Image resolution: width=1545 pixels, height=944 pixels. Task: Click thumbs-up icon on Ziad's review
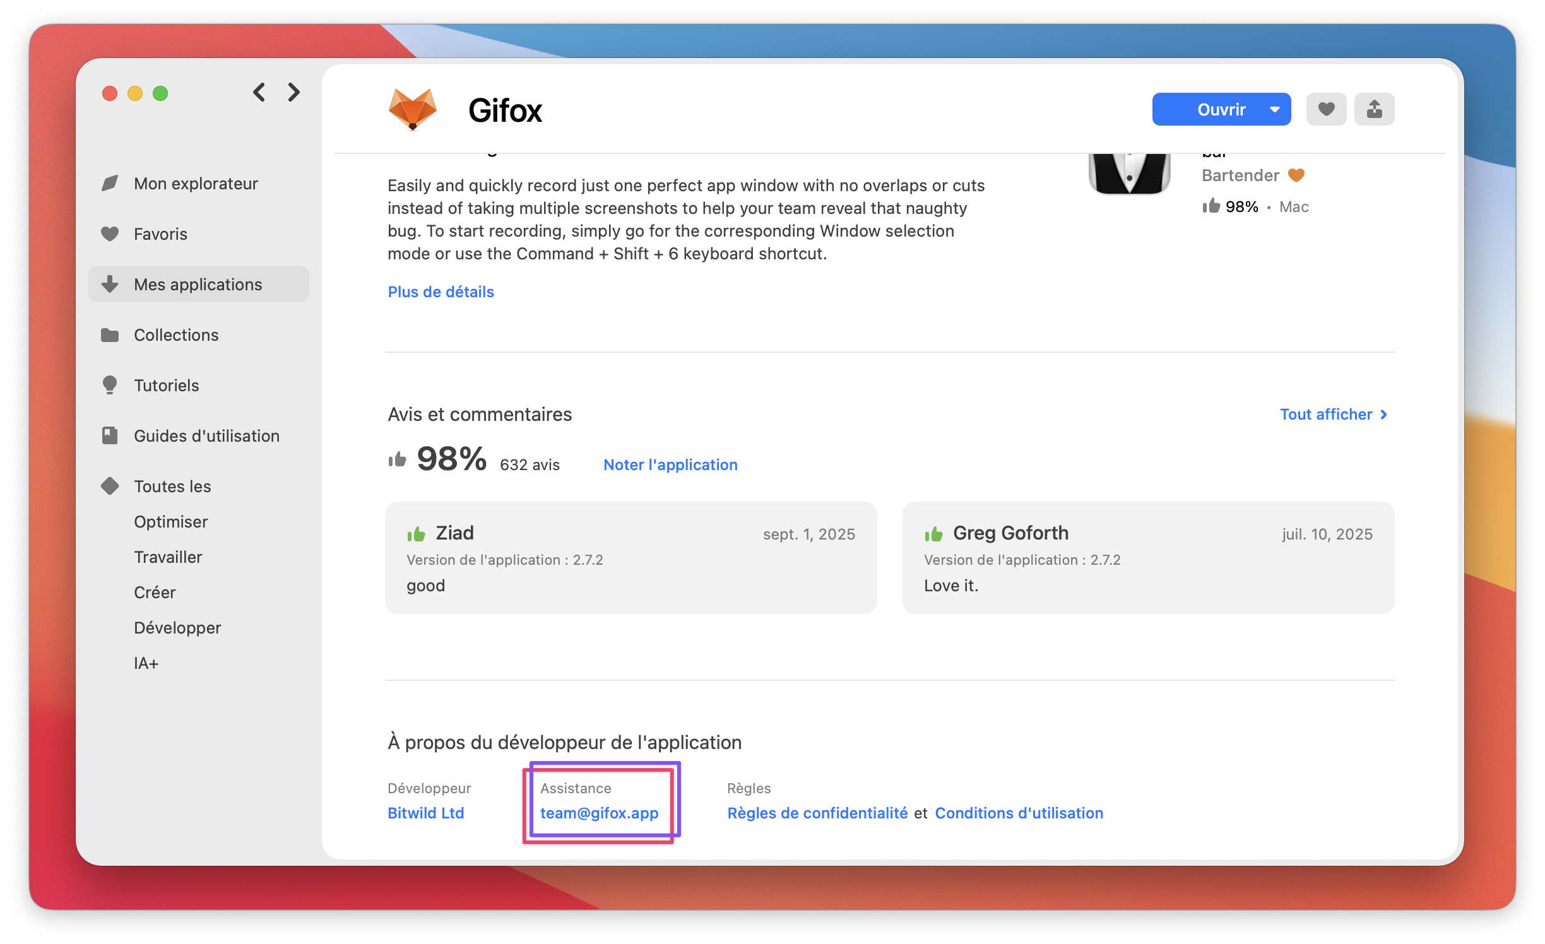click(x=416, y=534)
